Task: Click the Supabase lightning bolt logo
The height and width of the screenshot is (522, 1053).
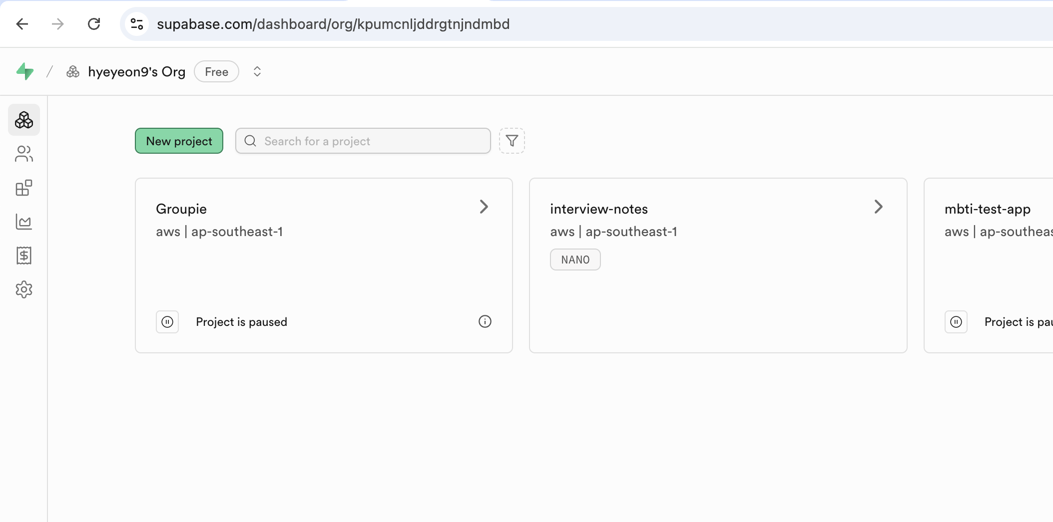Action: tap(24, 71)
